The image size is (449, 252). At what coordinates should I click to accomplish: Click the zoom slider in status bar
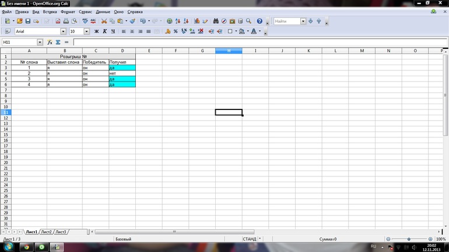(x=409, y=239)
